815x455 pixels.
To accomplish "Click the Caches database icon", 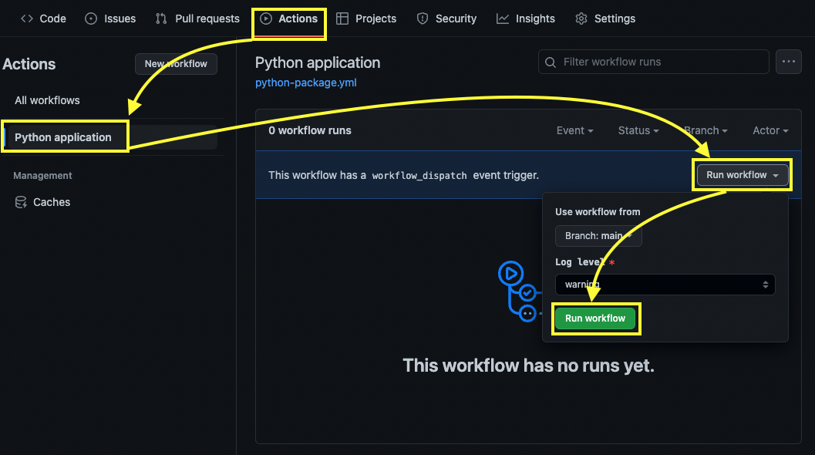I will point(21,202).
